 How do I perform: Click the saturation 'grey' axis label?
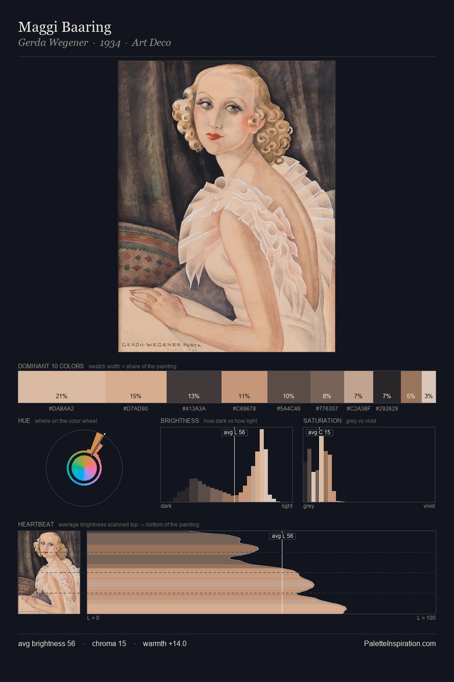click(309, 506)
